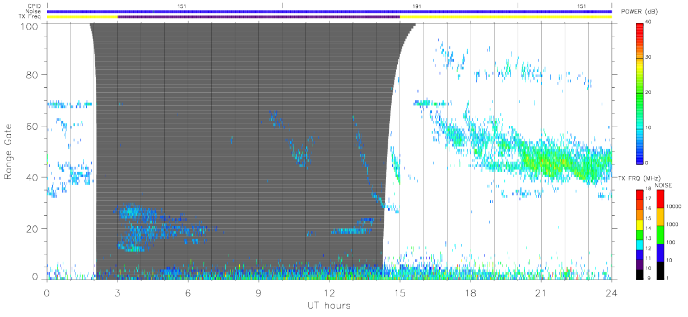Click the 60 tick on Range Gate axis
The height and width of the screenshot is (317, 688).
pos(32,126)
